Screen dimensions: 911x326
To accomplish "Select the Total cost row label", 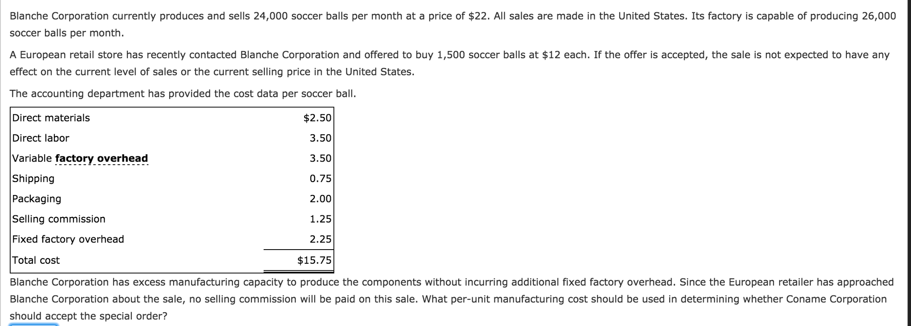I will pyautogui.click(x=36, y=260).
